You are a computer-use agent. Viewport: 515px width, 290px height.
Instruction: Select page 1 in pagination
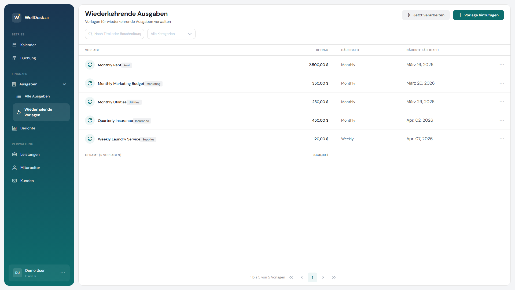click(312, 277)
